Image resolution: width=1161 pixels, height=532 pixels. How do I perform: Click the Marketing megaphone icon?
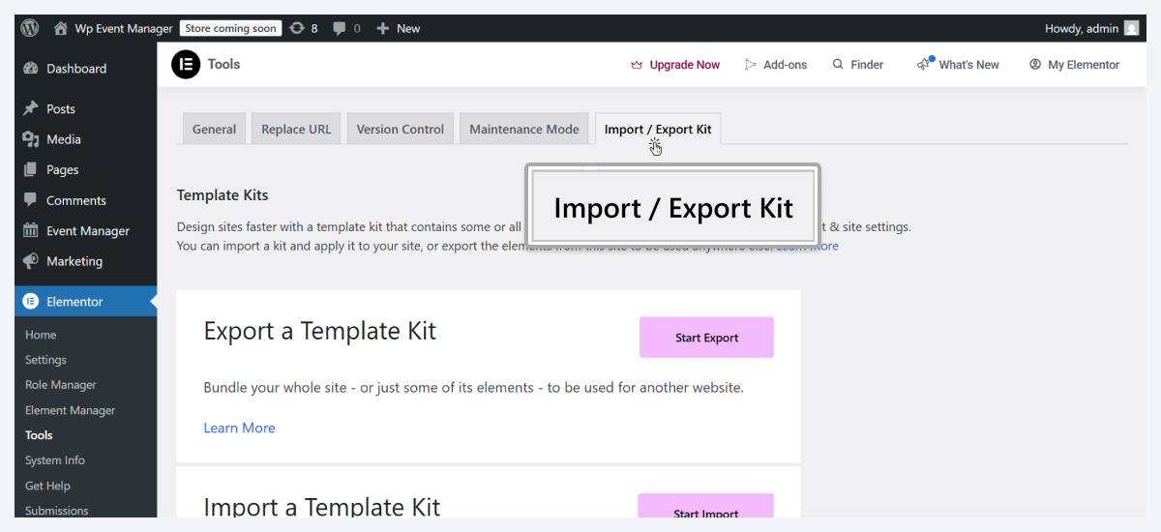click(x=30, y=261)
